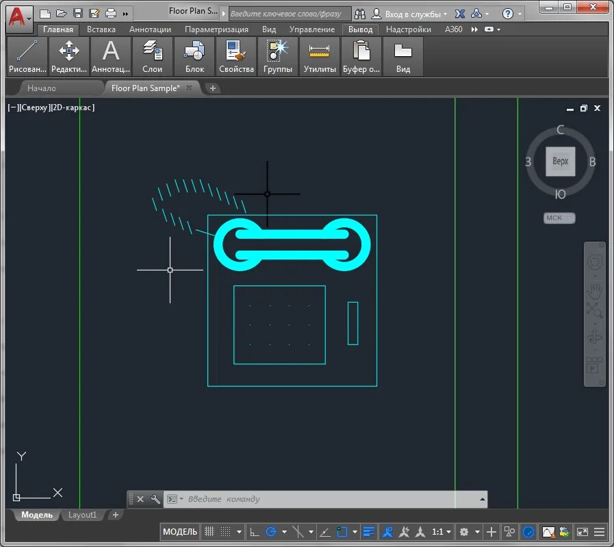Open the Утилиты measure panel
The image size is (614, 547).
coord(320,56)
